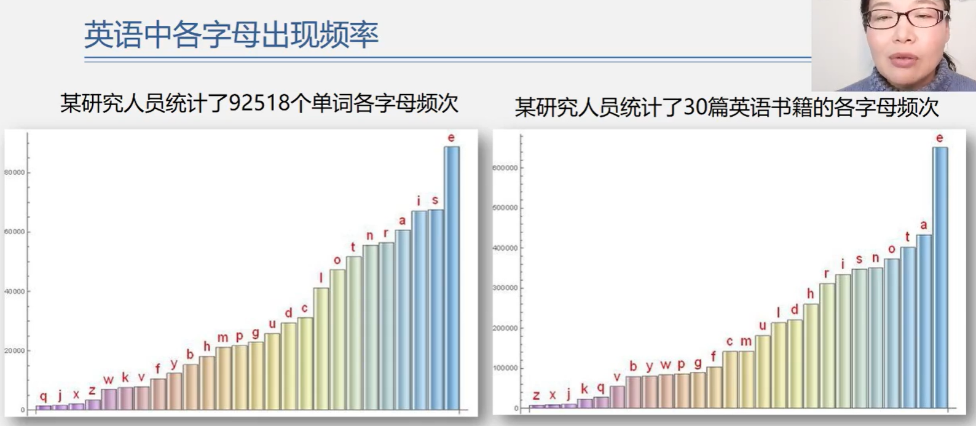The width and height of the screenshot is (976, 426).
Task: Click the 's' label in the left chart
Action: point(435,200)
